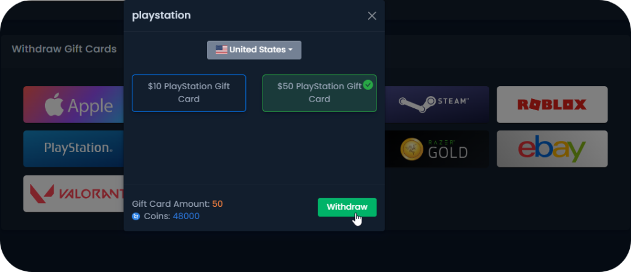Screen dimensions: 631x272
Task: Select the $50 PlayStation Gift Card option
Action: pos(320,93)
